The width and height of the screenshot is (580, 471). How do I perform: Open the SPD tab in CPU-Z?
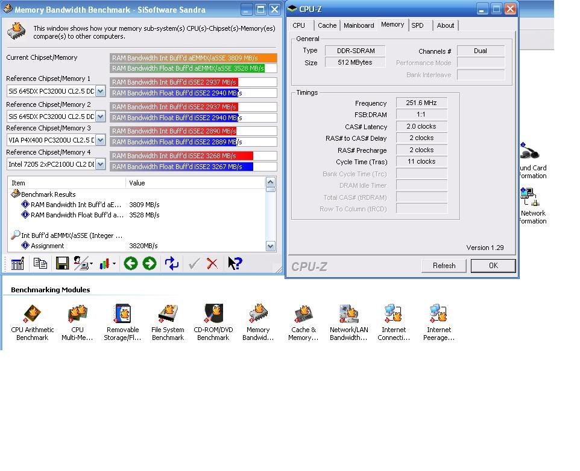418,25
